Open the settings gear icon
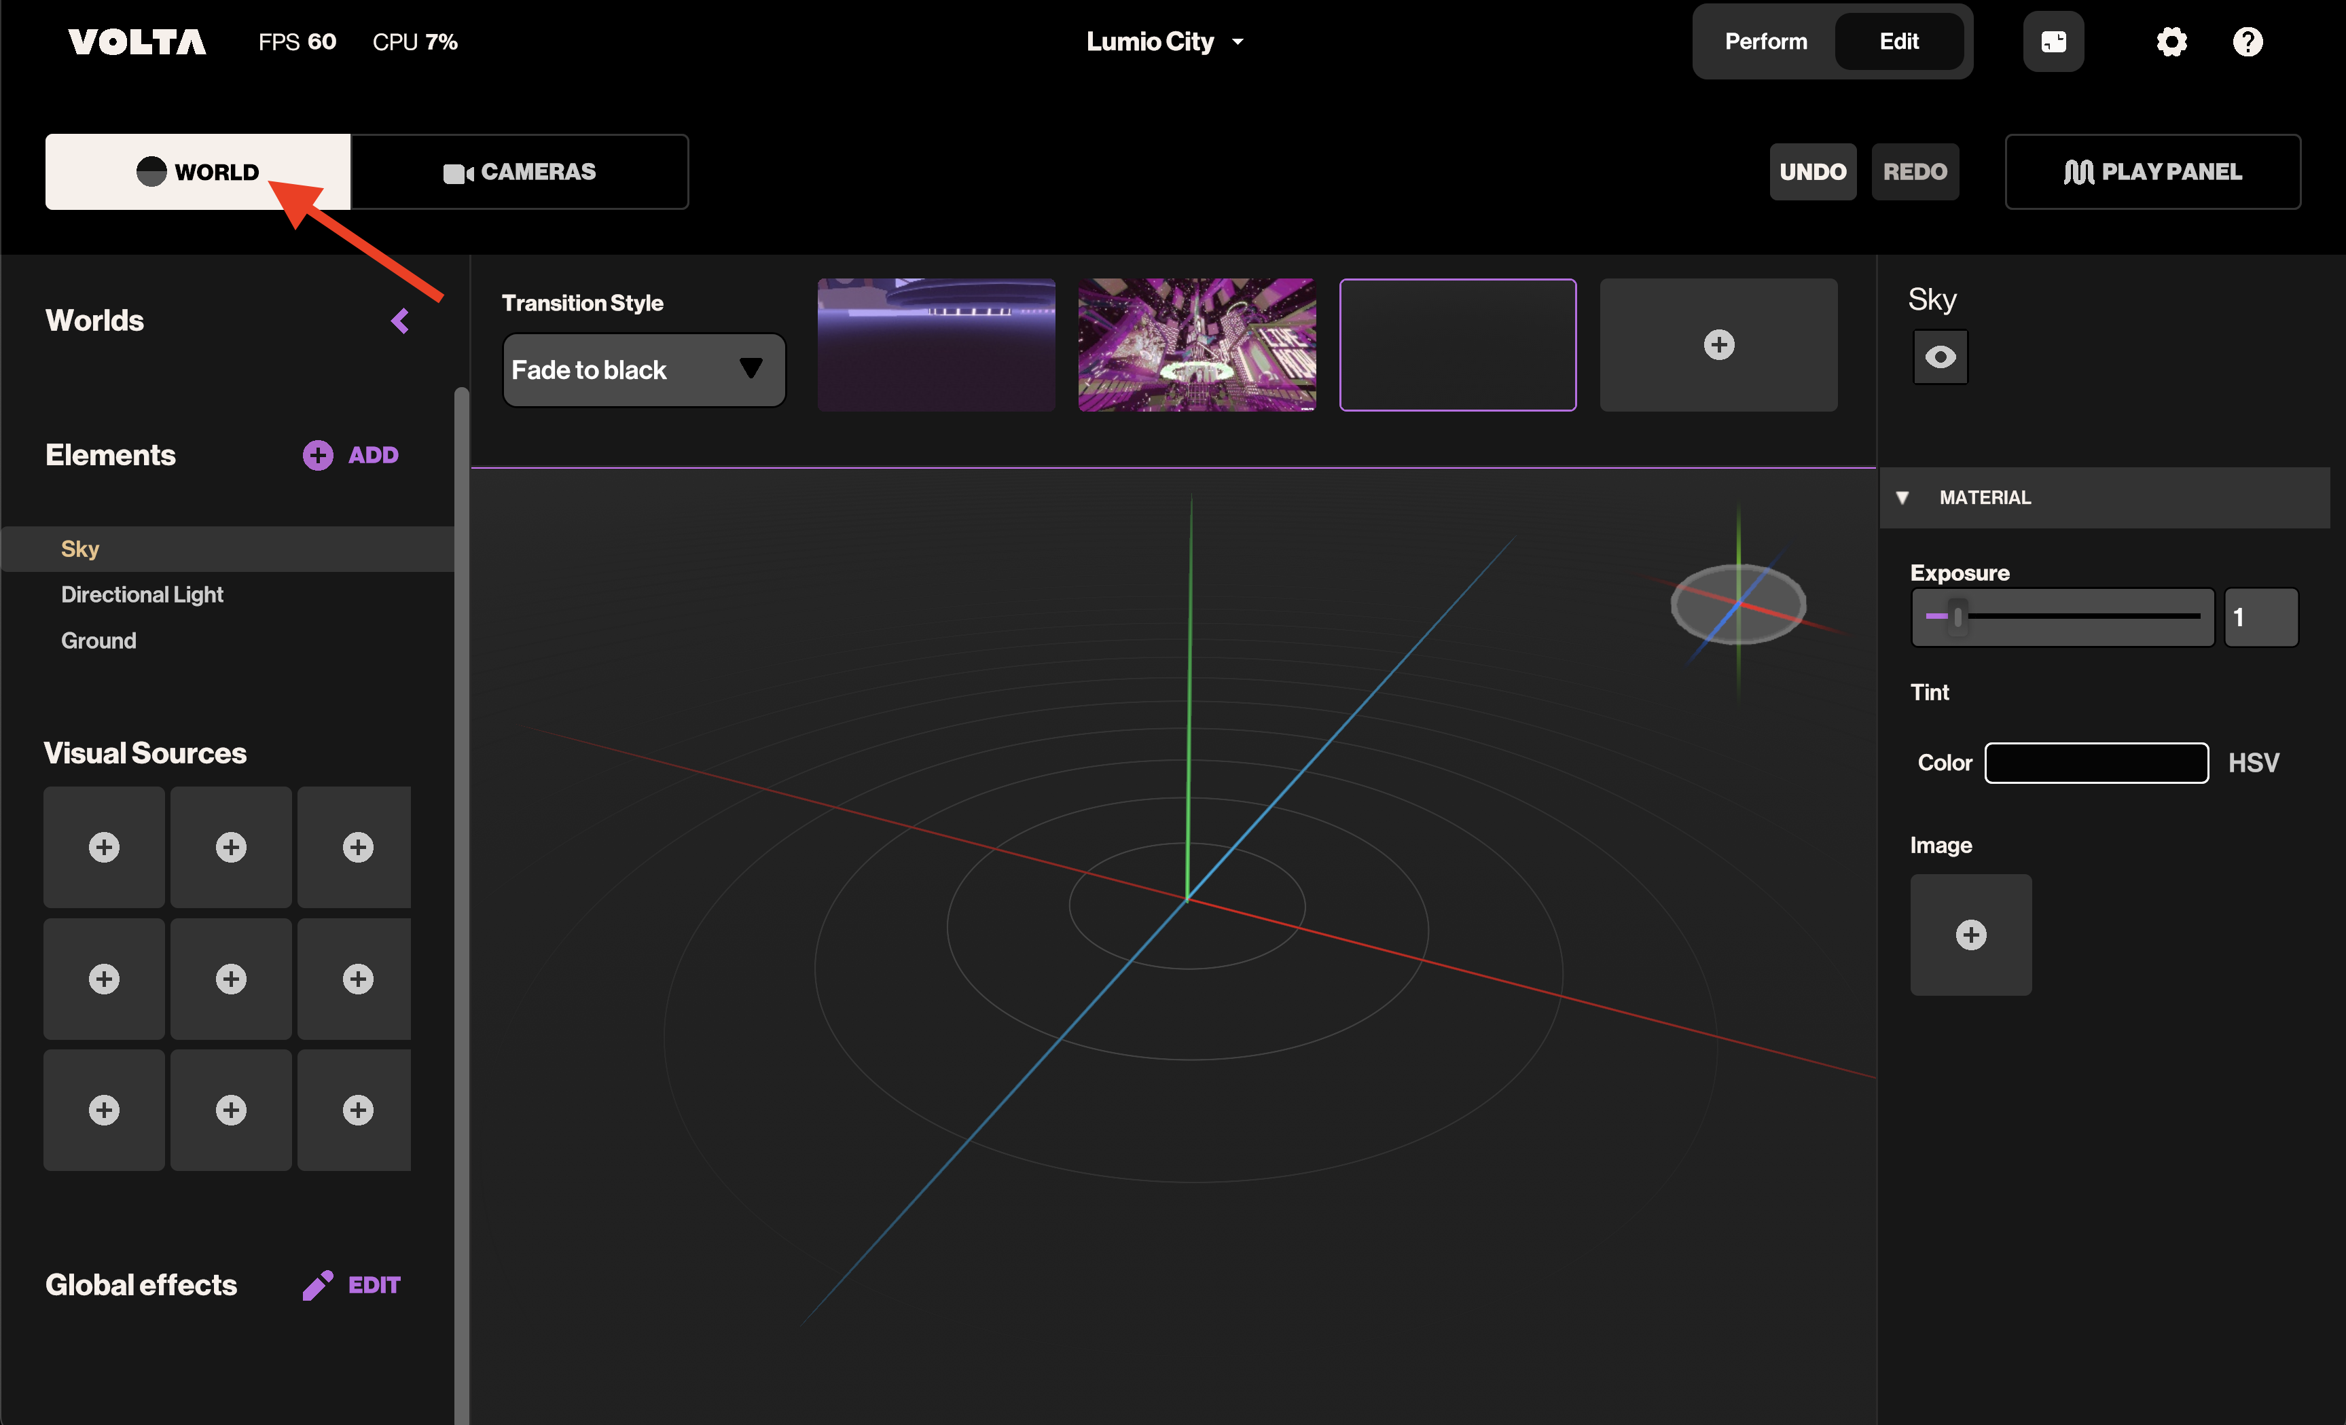The image size is (2346, 1425). (2171, 42)
